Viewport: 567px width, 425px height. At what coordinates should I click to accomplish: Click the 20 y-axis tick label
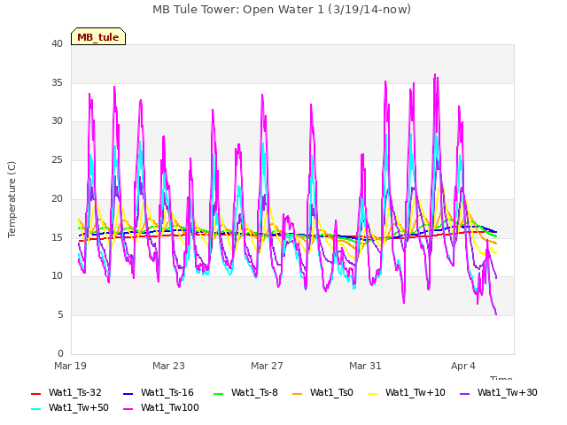[57, 198]
